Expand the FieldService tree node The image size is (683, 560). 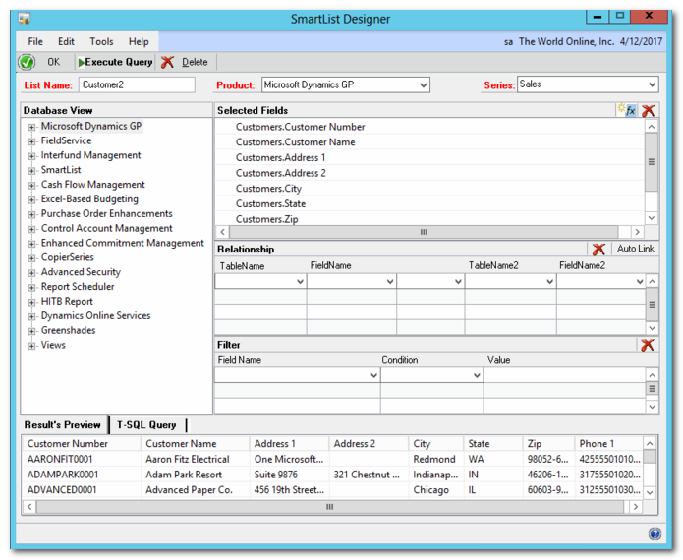(31, 141)
